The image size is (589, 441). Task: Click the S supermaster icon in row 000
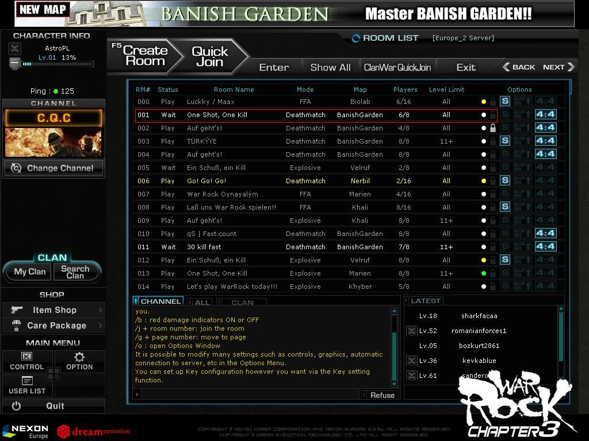point(505,101)
